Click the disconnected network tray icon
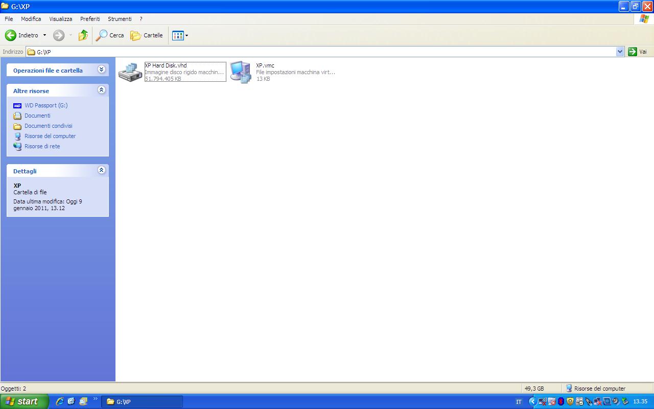 597,402
